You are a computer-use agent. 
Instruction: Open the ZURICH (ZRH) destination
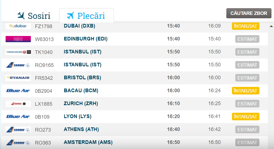point(81,103)
